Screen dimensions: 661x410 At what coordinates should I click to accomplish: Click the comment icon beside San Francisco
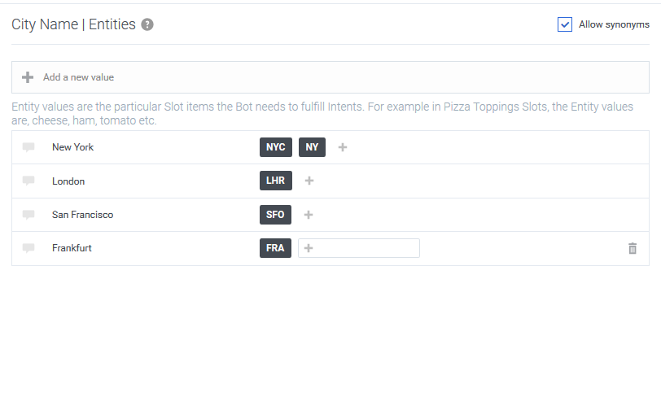28,215
